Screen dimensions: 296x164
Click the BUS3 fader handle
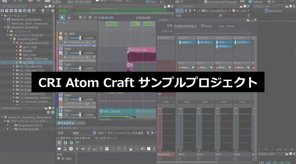[x=217, y=112]
